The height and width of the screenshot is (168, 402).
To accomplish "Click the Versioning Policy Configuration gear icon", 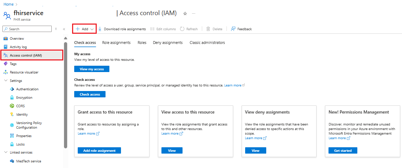I will click(x=12, y=125).
